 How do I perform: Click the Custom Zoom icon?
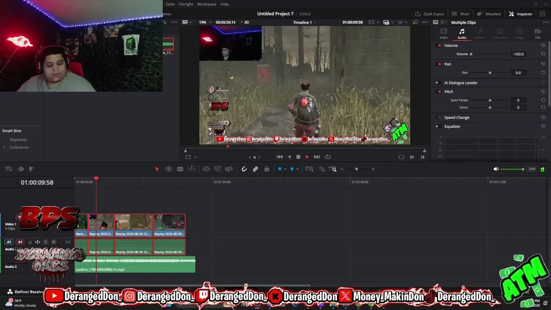[332, 169]
